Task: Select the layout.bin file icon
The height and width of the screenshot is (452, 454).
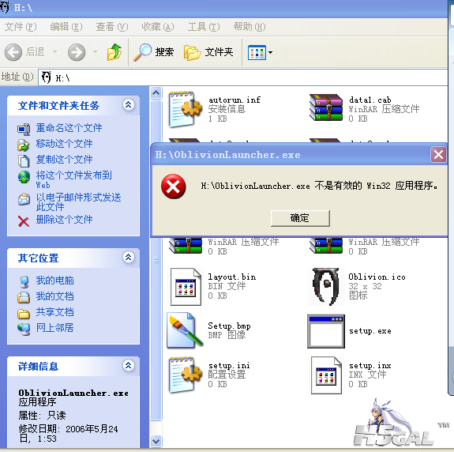Action: click(186, 287)
